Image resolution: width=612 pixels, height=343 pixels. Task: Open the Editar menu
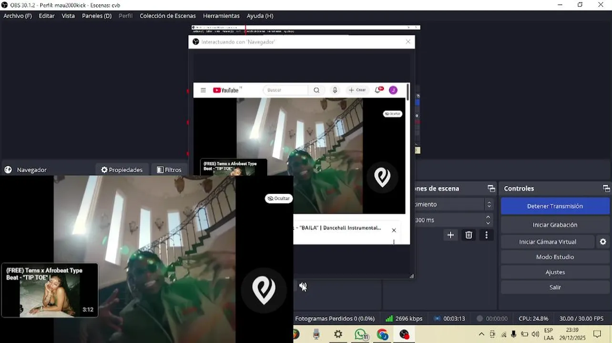tap(47, 16)
